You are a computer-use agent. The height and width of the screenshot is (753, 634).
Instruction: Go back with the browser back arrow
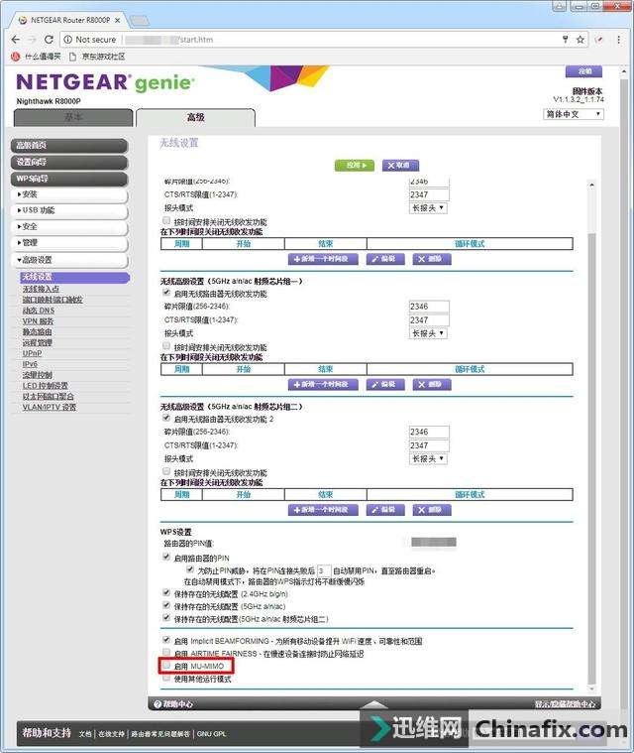[16, 40]
